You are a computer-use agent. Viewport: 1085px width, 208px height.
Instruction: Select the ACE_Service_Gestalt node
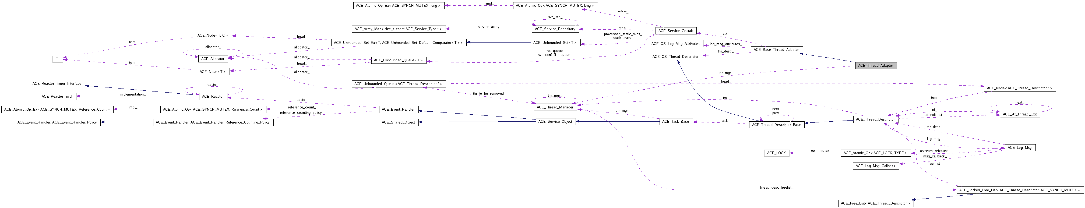coord(675,31)
